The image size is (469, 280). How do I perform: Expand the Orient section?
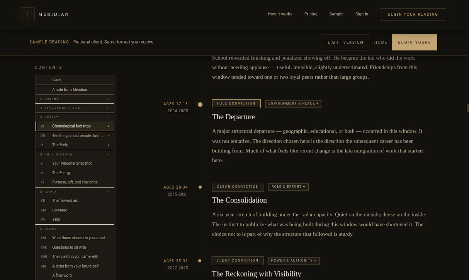coord(74,99)
